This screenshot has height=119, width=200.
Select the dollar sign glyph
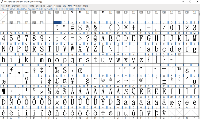tap(80, 28)
